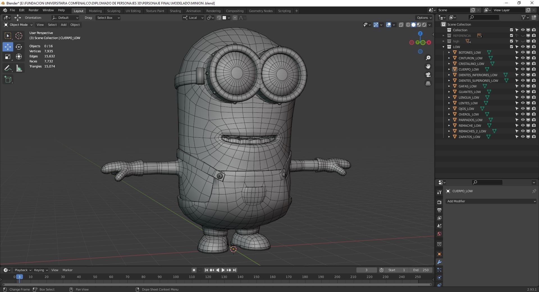The height and width of the screenshot is (292, 539).
Task: Open the Options panel in viewport header
Action: click(424, 18)
